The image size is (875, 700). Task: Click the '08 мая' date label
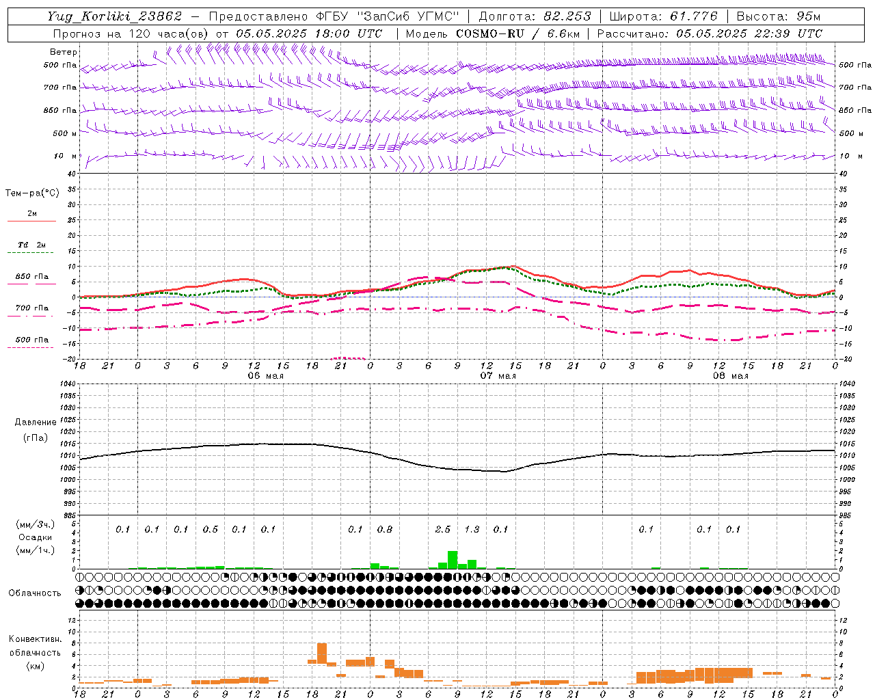(x=731, y=376)
